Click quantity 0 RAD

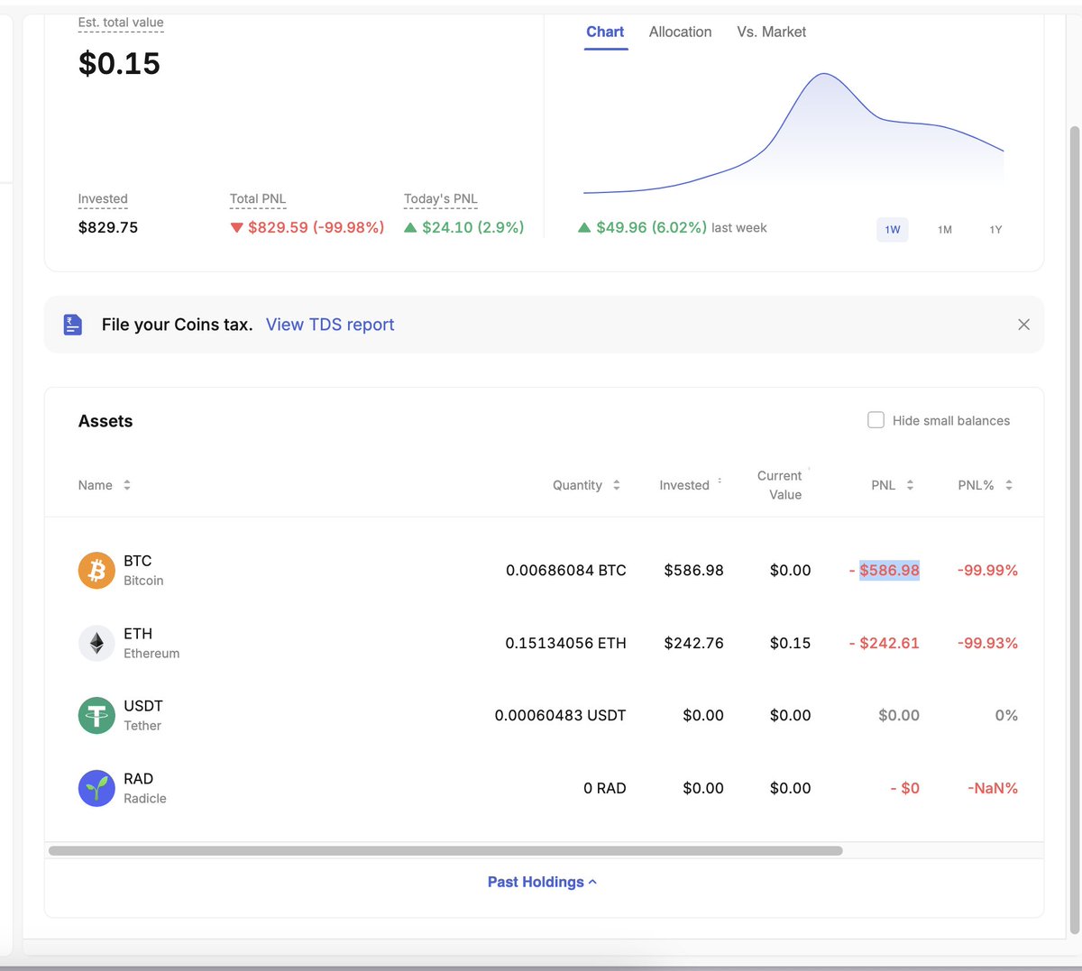tap(605, 788)
